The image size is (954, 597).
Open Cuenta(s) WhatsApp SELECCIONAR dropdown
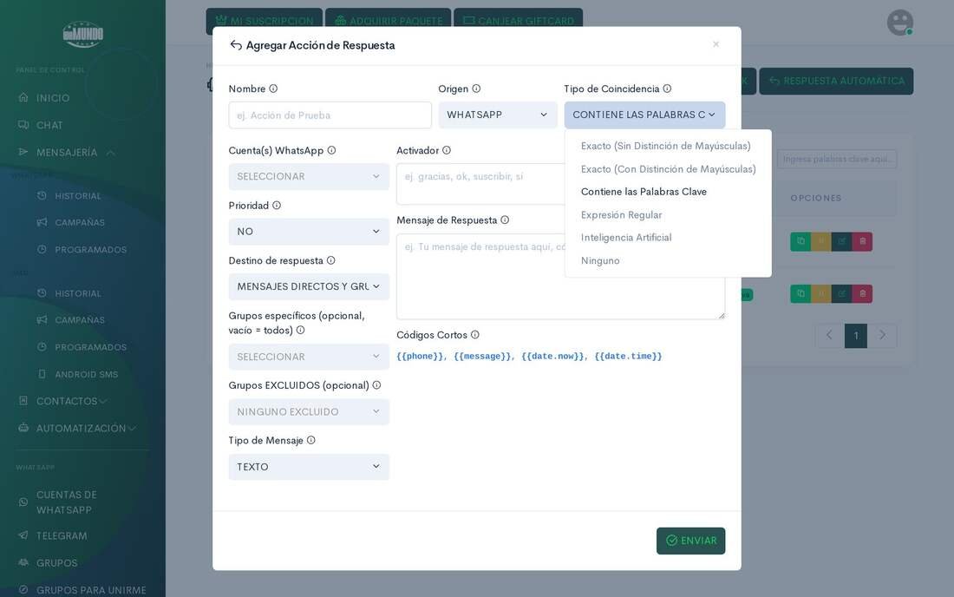coord(309,176)
